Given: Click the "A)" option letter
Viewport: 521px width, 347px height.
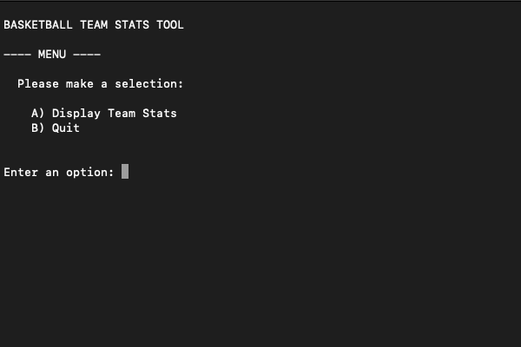Looking at the screenshot, I should tap(38, 114).
